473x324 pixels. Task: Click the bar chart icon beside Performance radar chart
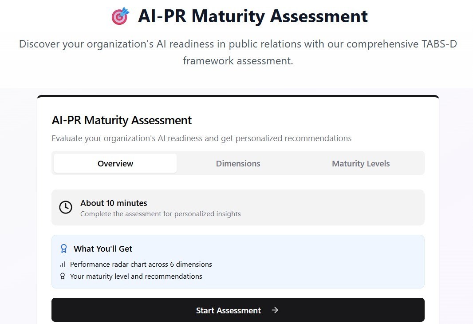tap(63, 265)
